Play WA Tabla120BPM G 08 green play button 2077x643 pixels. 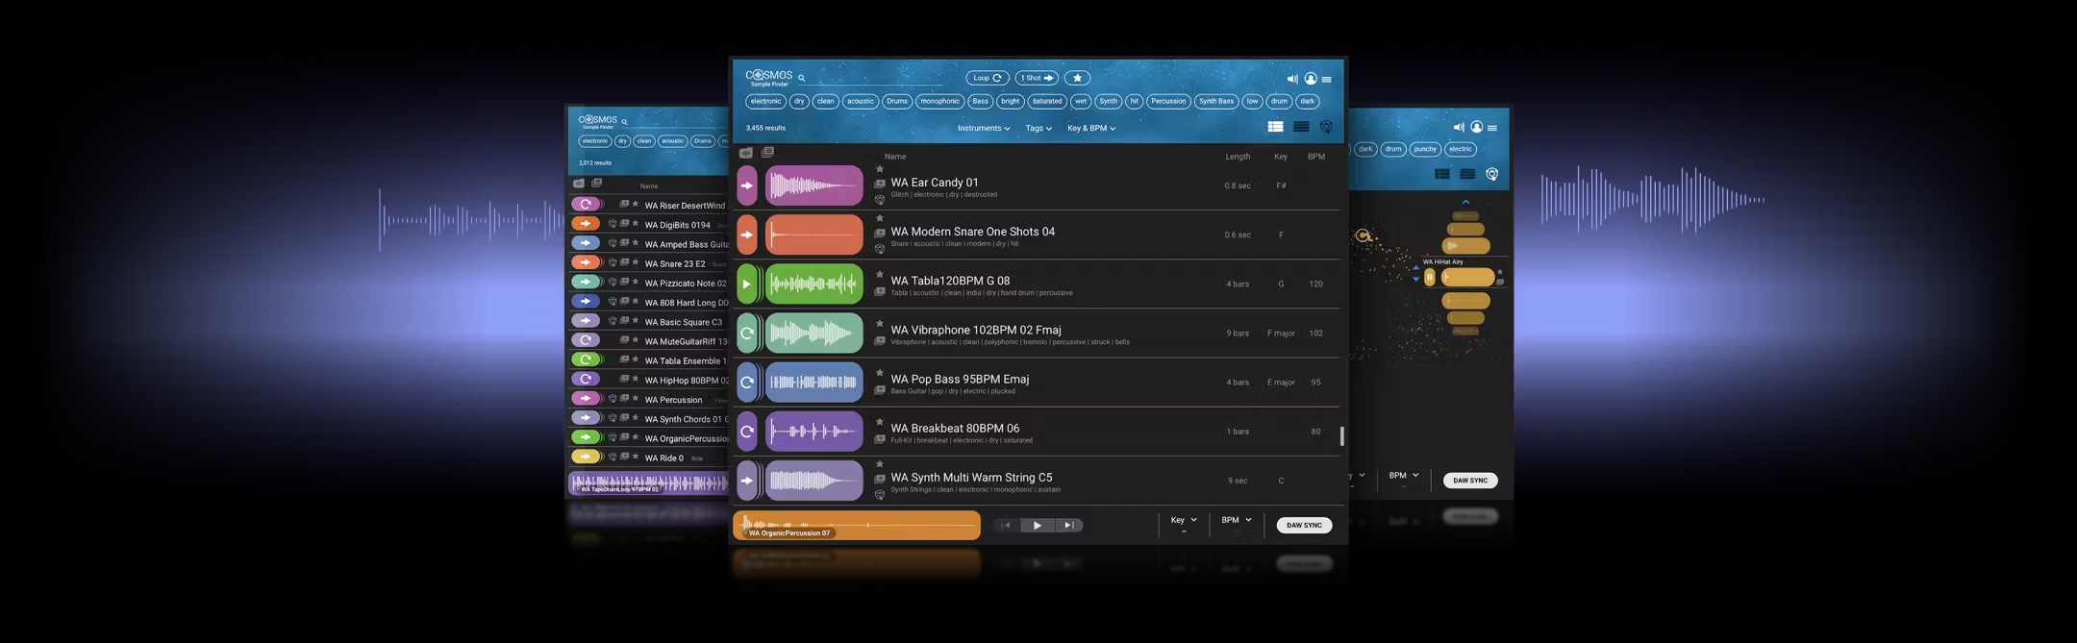747,284
